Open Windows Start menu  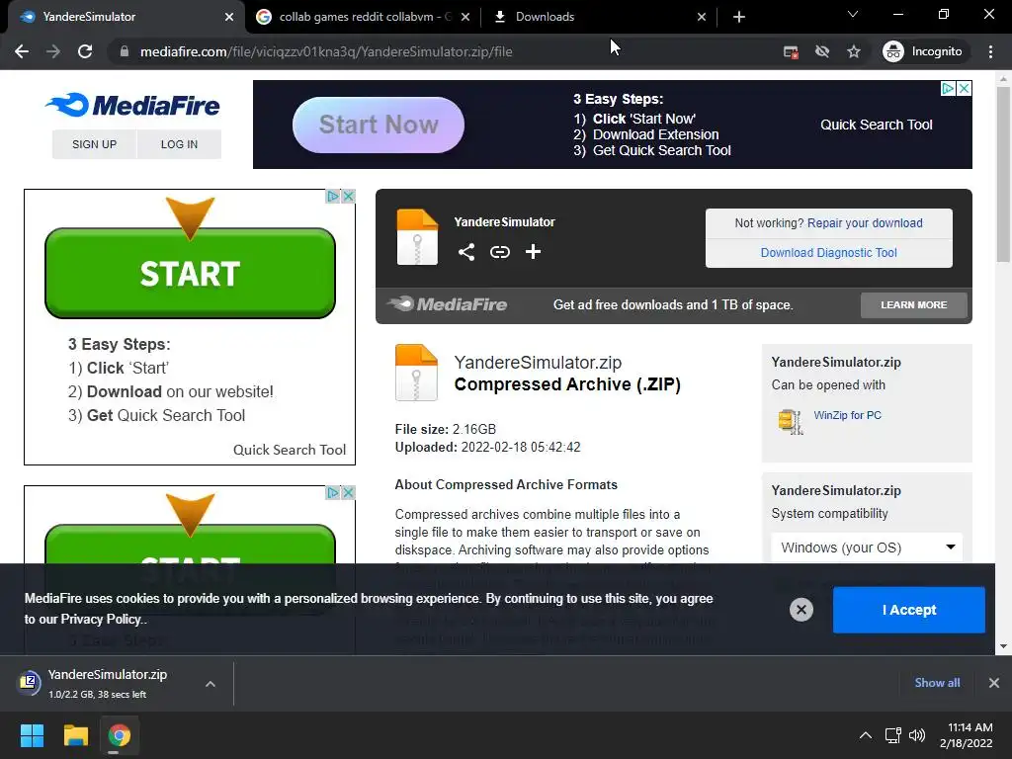(32, 735)
